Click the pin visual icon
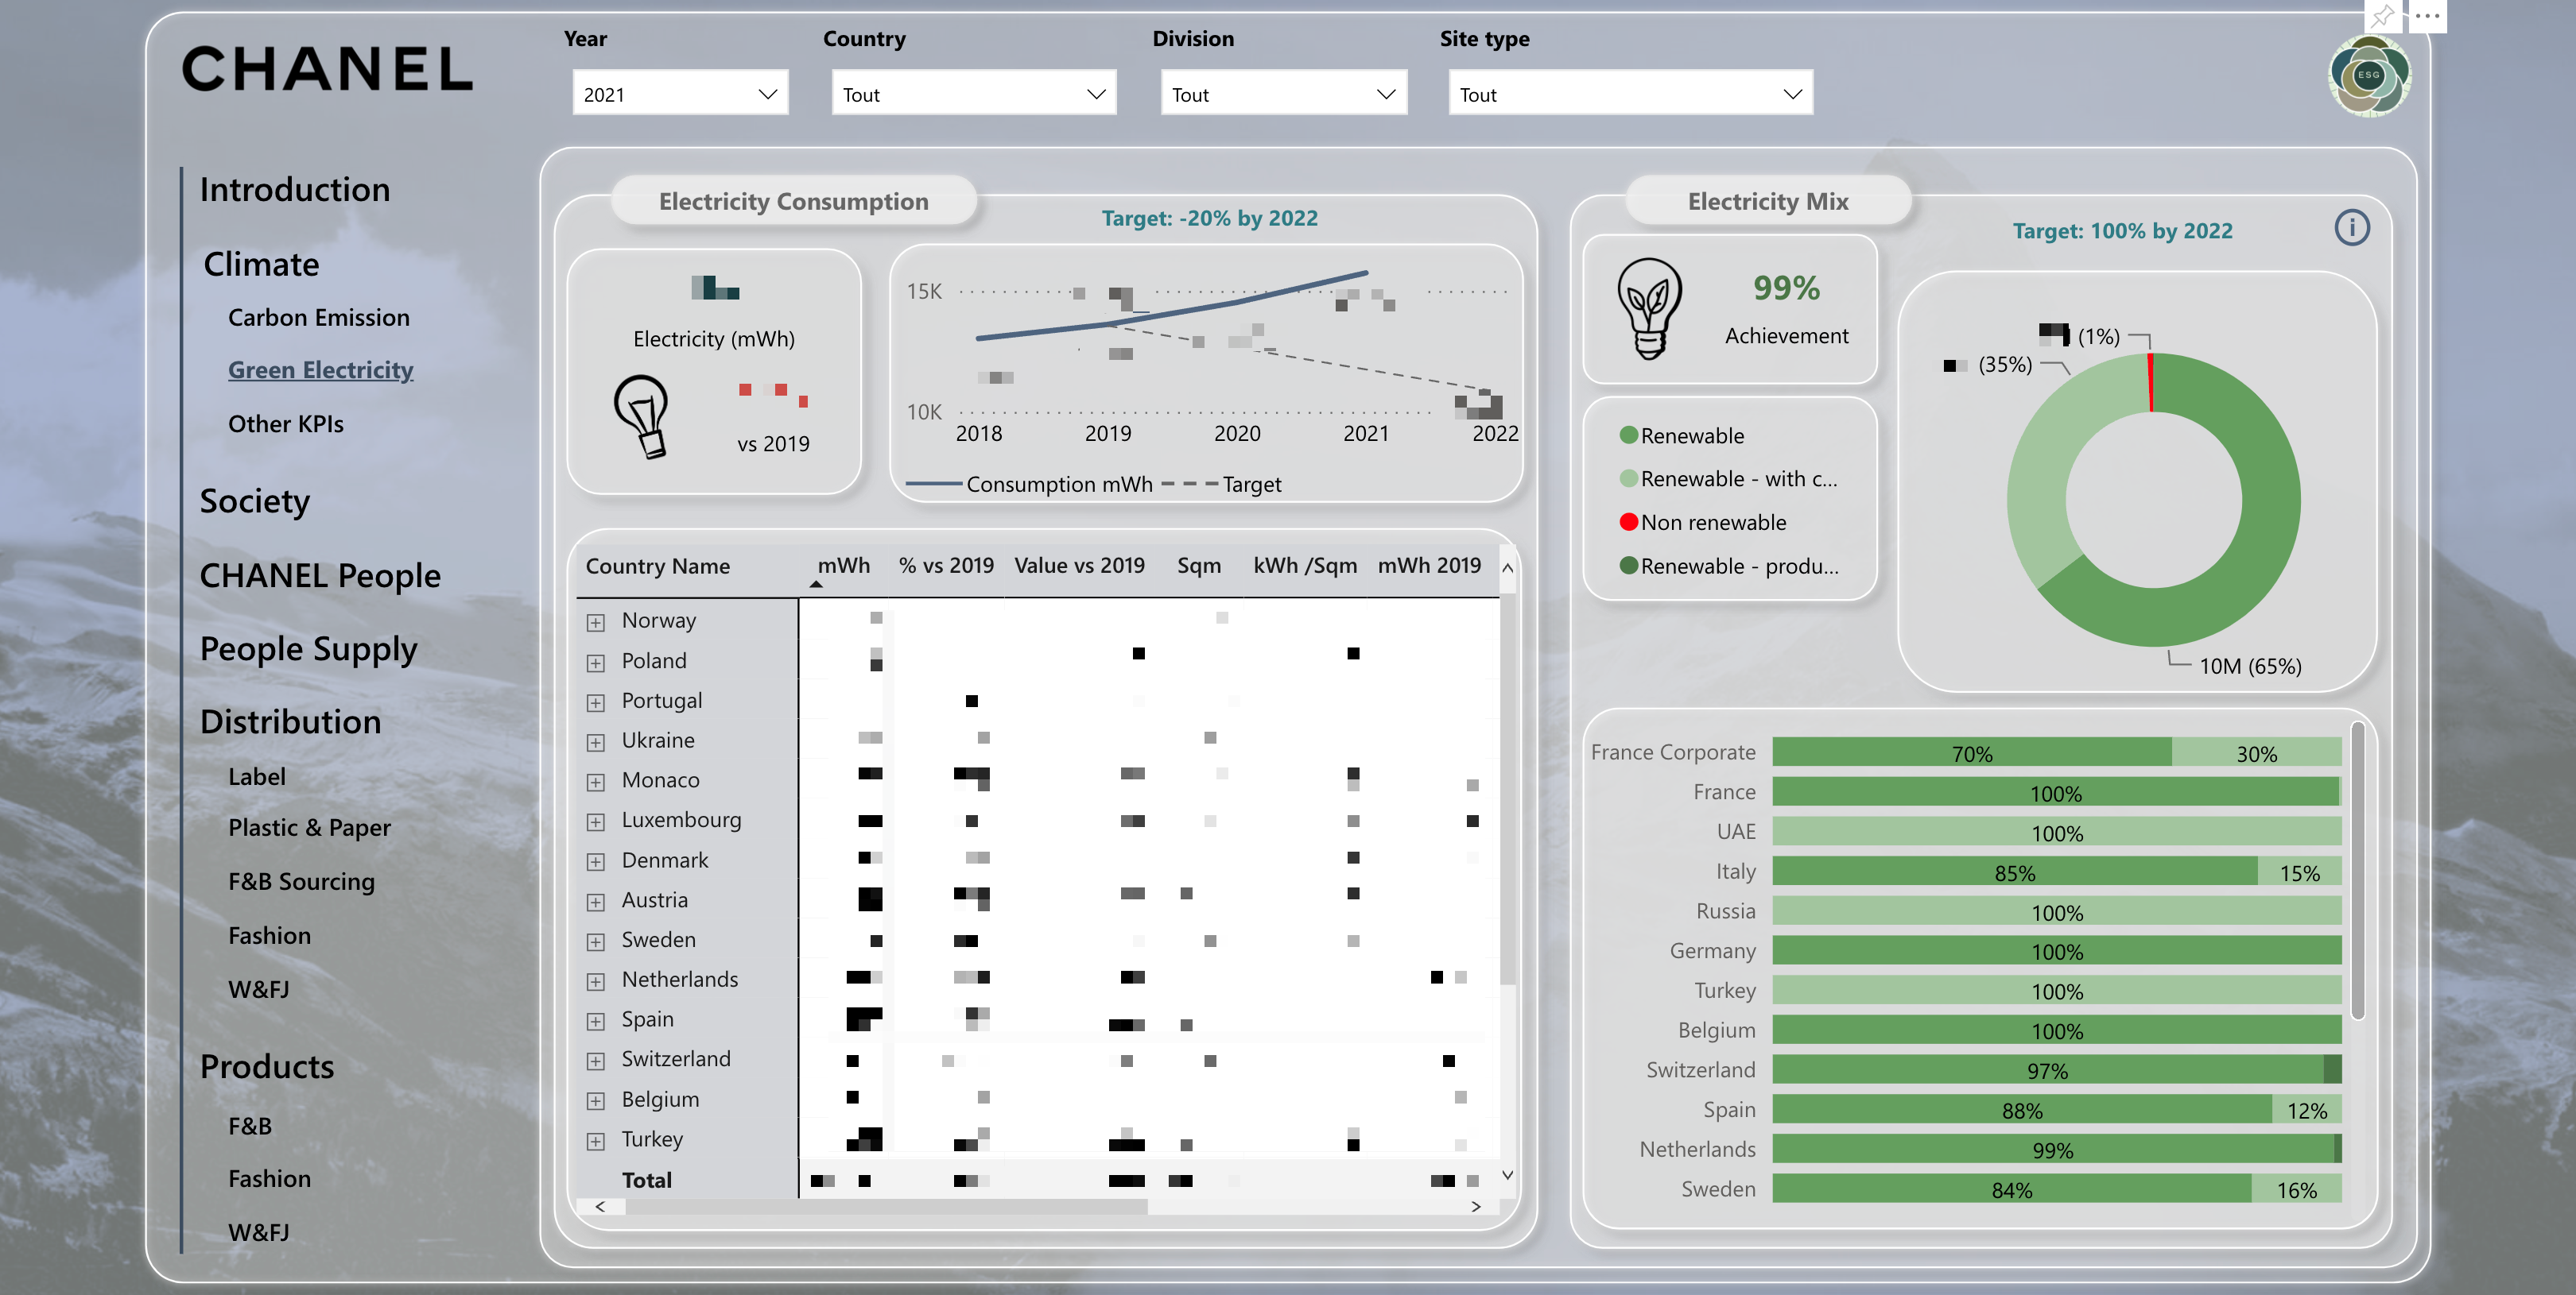This screenshot has height=1295, width=2576. click(x=2383, y=16)
